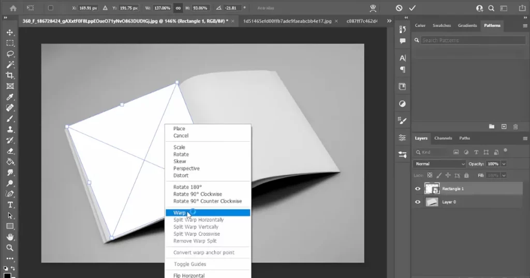The height and width of the screenshot is (278, 530).
Task: Hide the Layer 0 layer
Action: [x=418, y=202]
